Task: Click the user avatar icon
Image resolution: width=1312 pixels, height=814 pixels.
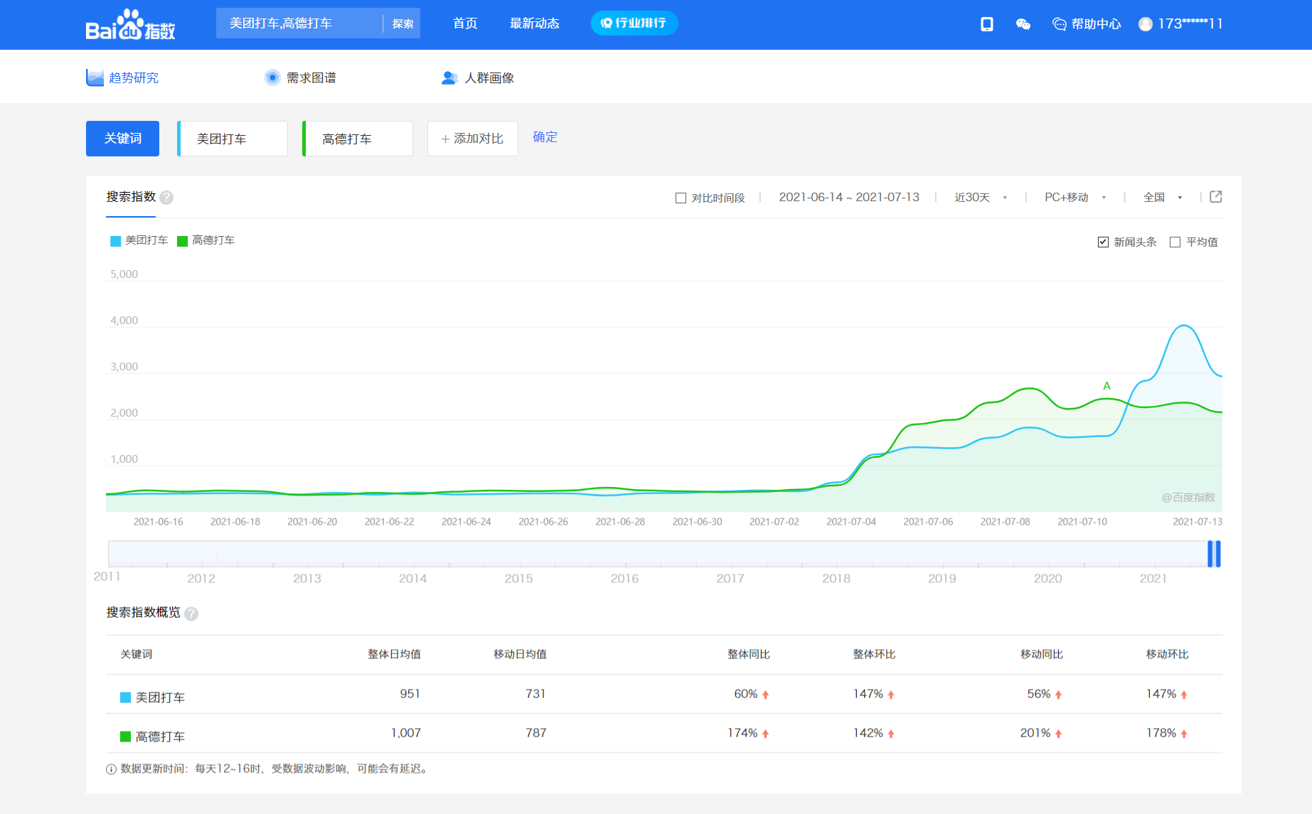Action: pos(1145,24)
